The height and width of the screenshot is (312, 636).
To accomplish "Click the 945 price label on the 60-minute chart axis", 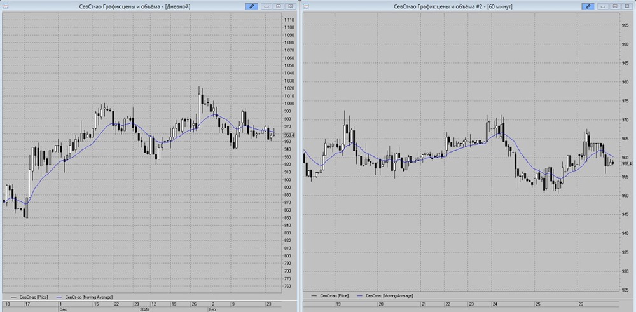I will click(x=625, y=214).
